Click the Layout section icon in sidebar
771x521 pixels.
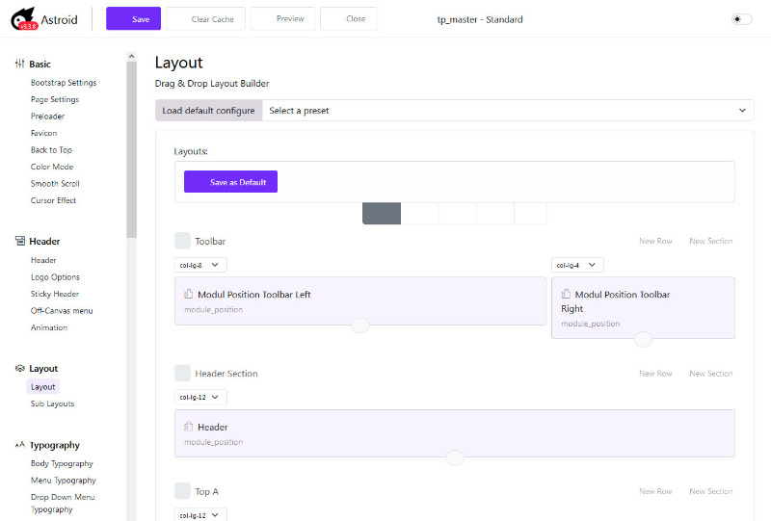(19, 369)
